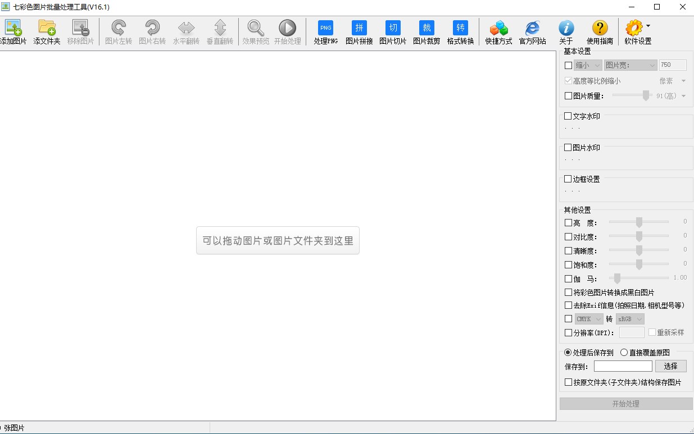Open the 图片宽 dimension dropdown

[x=630, y=65]
